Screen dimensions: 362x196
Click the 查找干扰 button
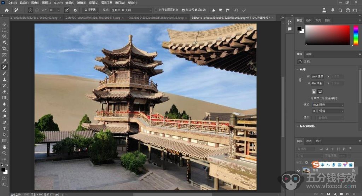90,10
